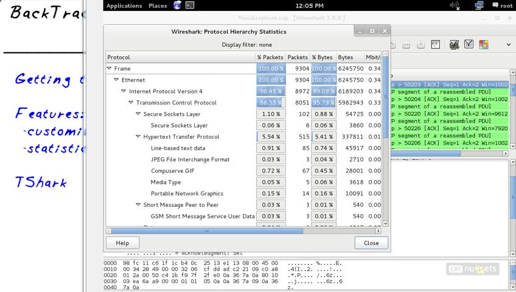Image resolution: width=516 pixels, height=292 pixels.
Task: Click dialog horizontal scrollbar left arrow
Action: 108,231
